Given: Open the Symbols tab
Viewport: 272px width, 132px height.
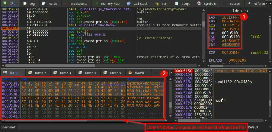Looking at the screenshot, I should 207,4.
